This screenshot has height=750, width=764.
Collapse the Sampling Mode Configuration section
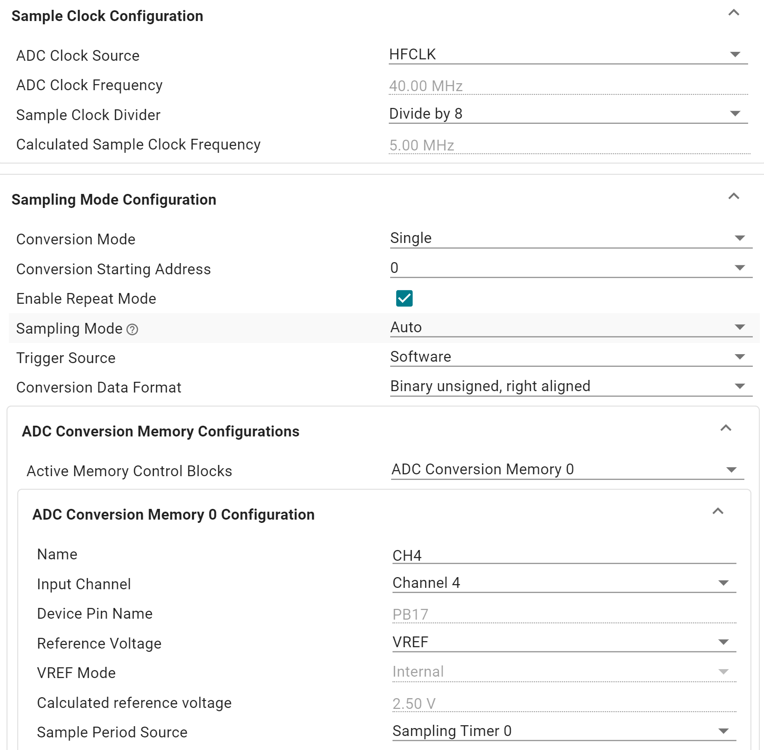pyautogui.click(x=734, y=196)
